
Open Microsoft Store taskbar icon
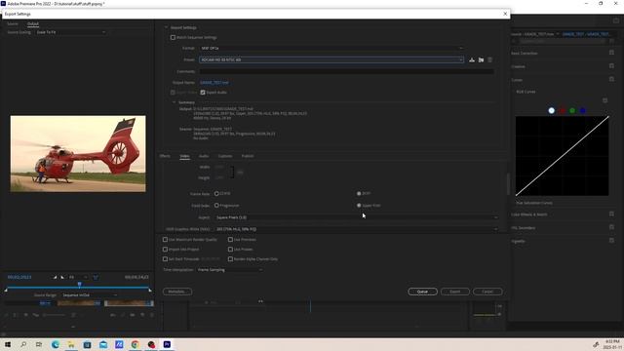point(87,344)
